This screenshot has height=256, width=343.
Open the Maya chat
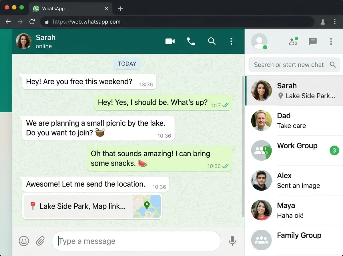294,210
